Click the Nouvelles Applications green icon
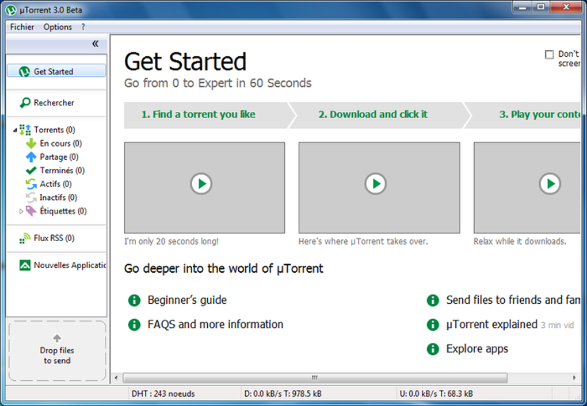Image resolution: width=587 pixels, height=406 pixels. pos(25,265)
